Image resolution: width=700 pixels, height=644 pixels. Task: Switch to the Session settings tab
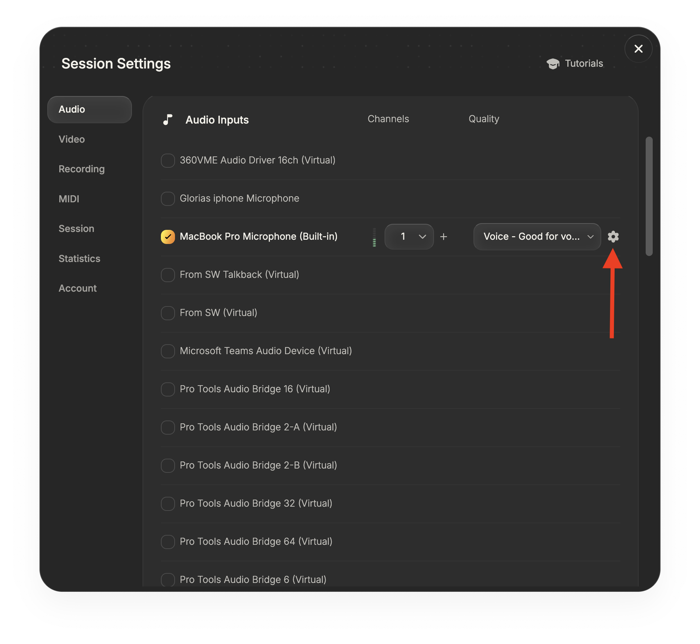[76, 229]
